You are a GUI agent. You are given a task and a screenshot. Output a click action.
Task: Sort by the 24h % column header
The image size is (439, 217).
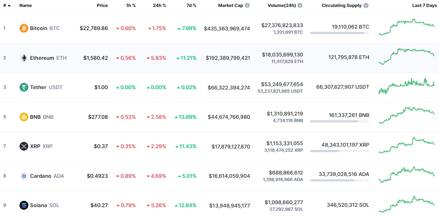tap(159, 5)
